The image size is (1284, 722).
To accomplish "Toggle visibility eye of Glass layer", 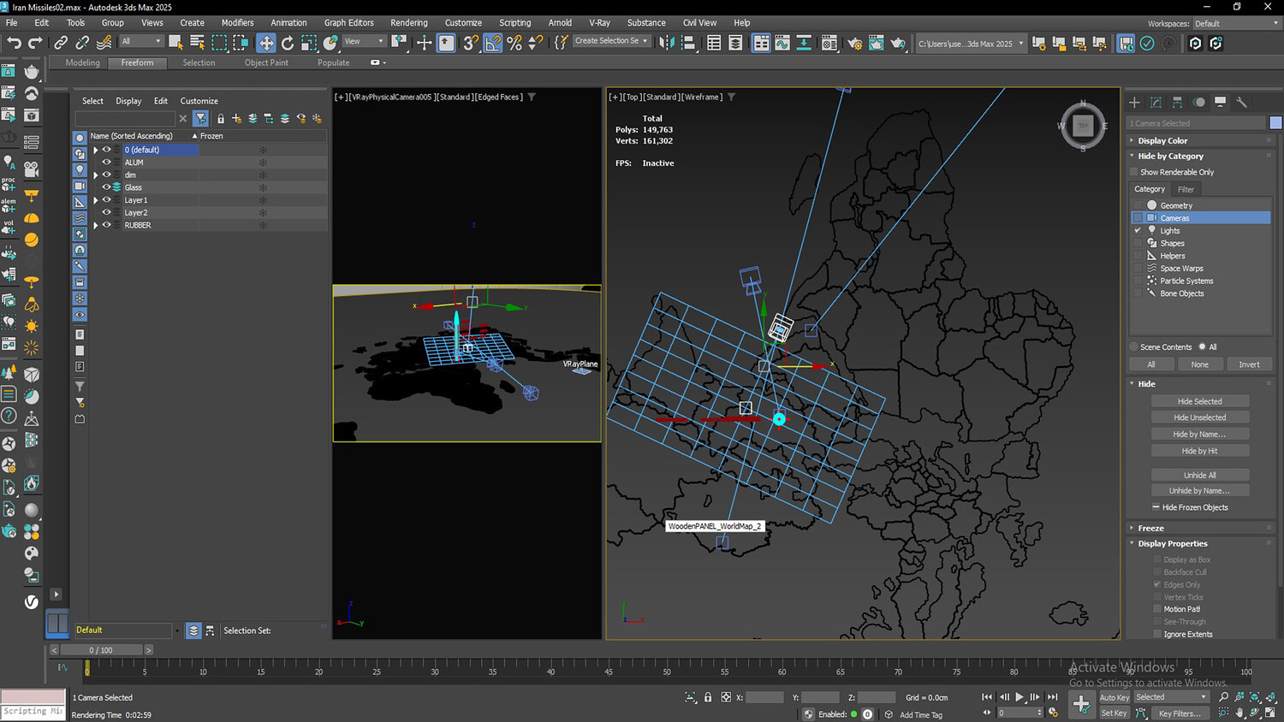I will 107,187.
